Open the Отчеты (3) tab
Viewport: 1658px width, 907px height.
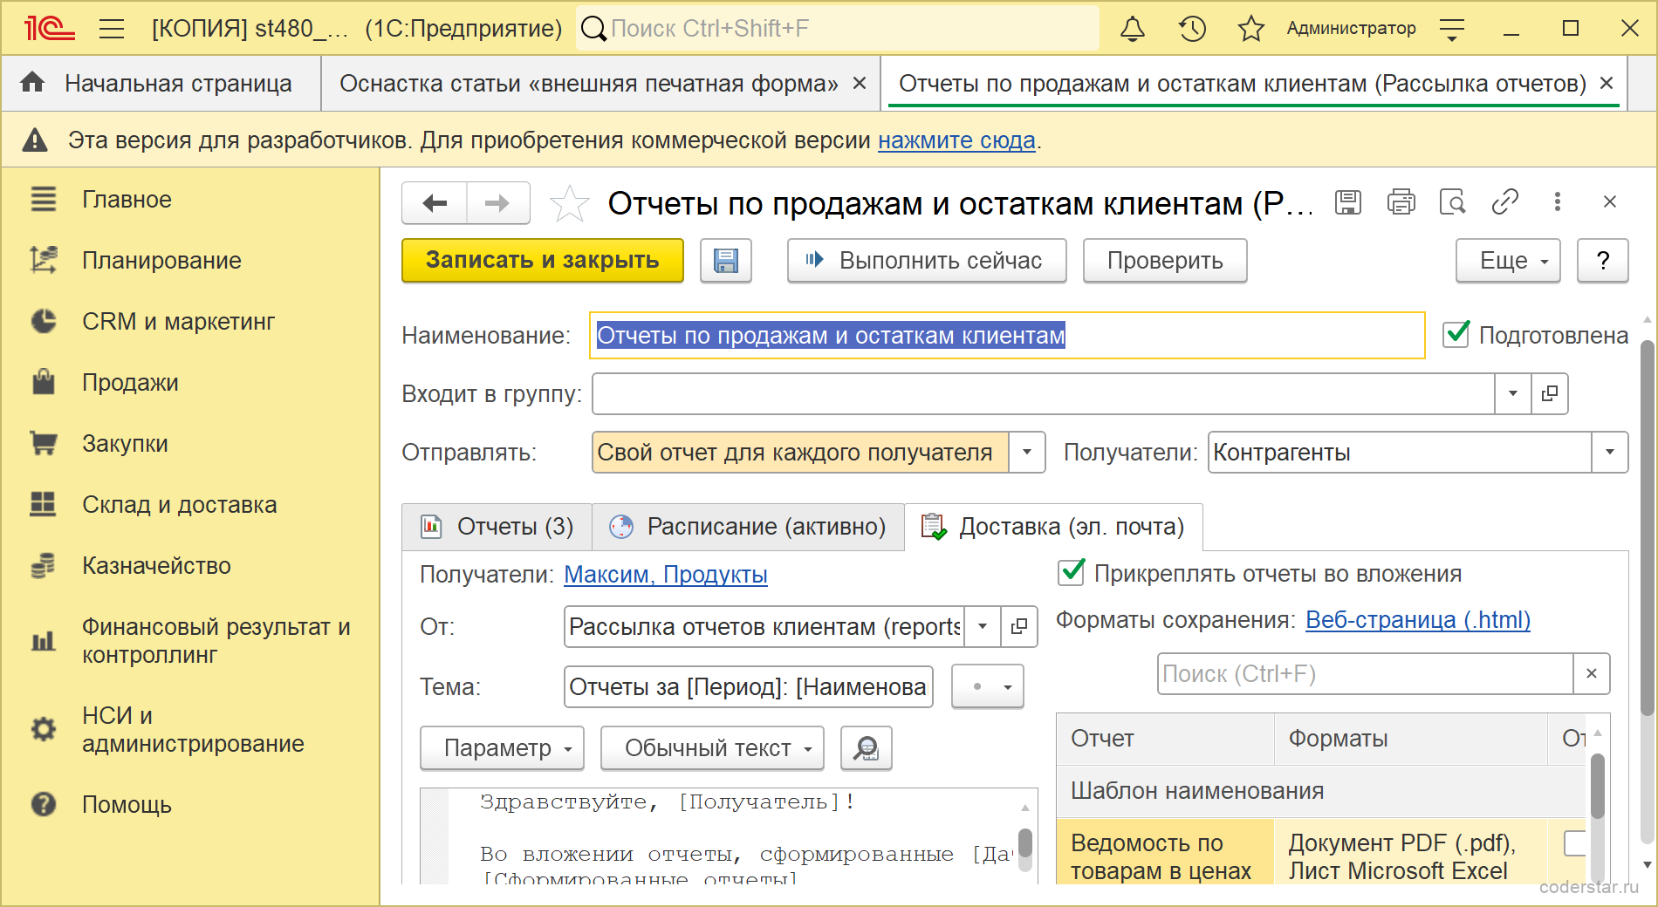[x=497, y=527]
